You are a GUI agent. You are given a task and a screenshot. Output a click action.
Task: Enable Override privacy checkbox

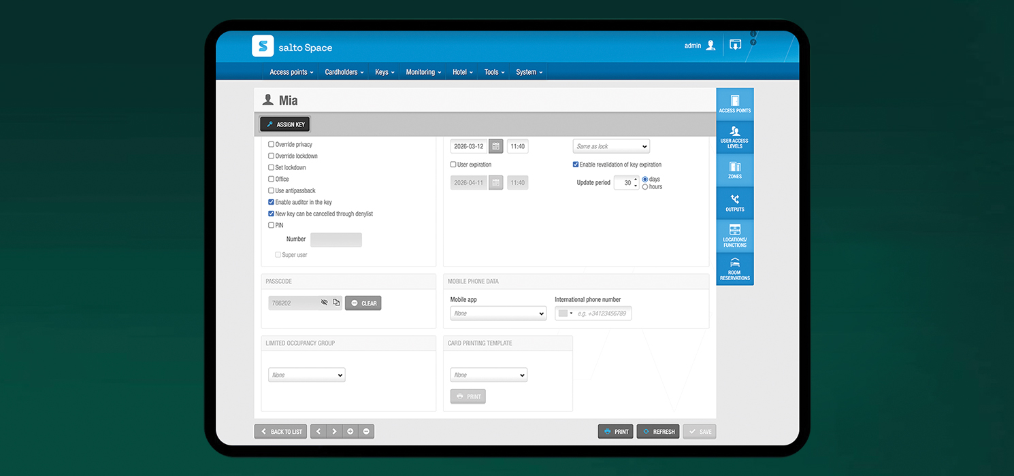[271, 144]
